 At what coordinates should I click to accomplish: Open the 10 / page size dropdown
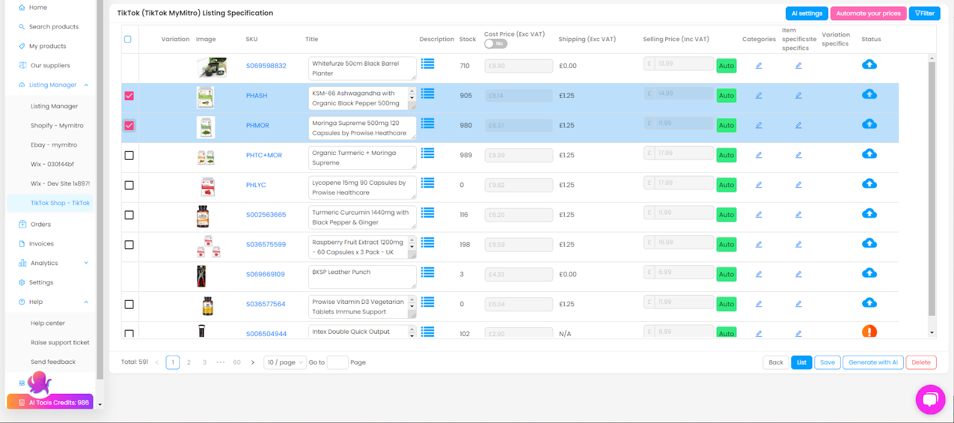[x=285, y=362]
